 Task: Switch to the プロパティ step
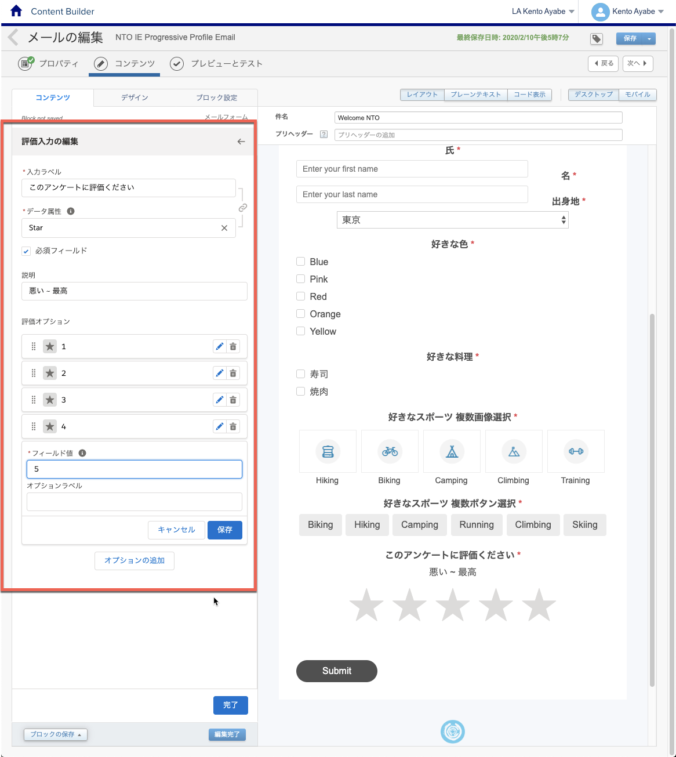point(49,64)
